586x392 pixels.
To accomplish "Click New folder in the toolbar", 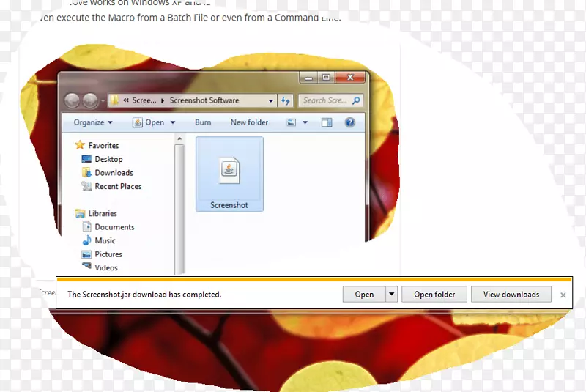I will [x=249, y=122].
